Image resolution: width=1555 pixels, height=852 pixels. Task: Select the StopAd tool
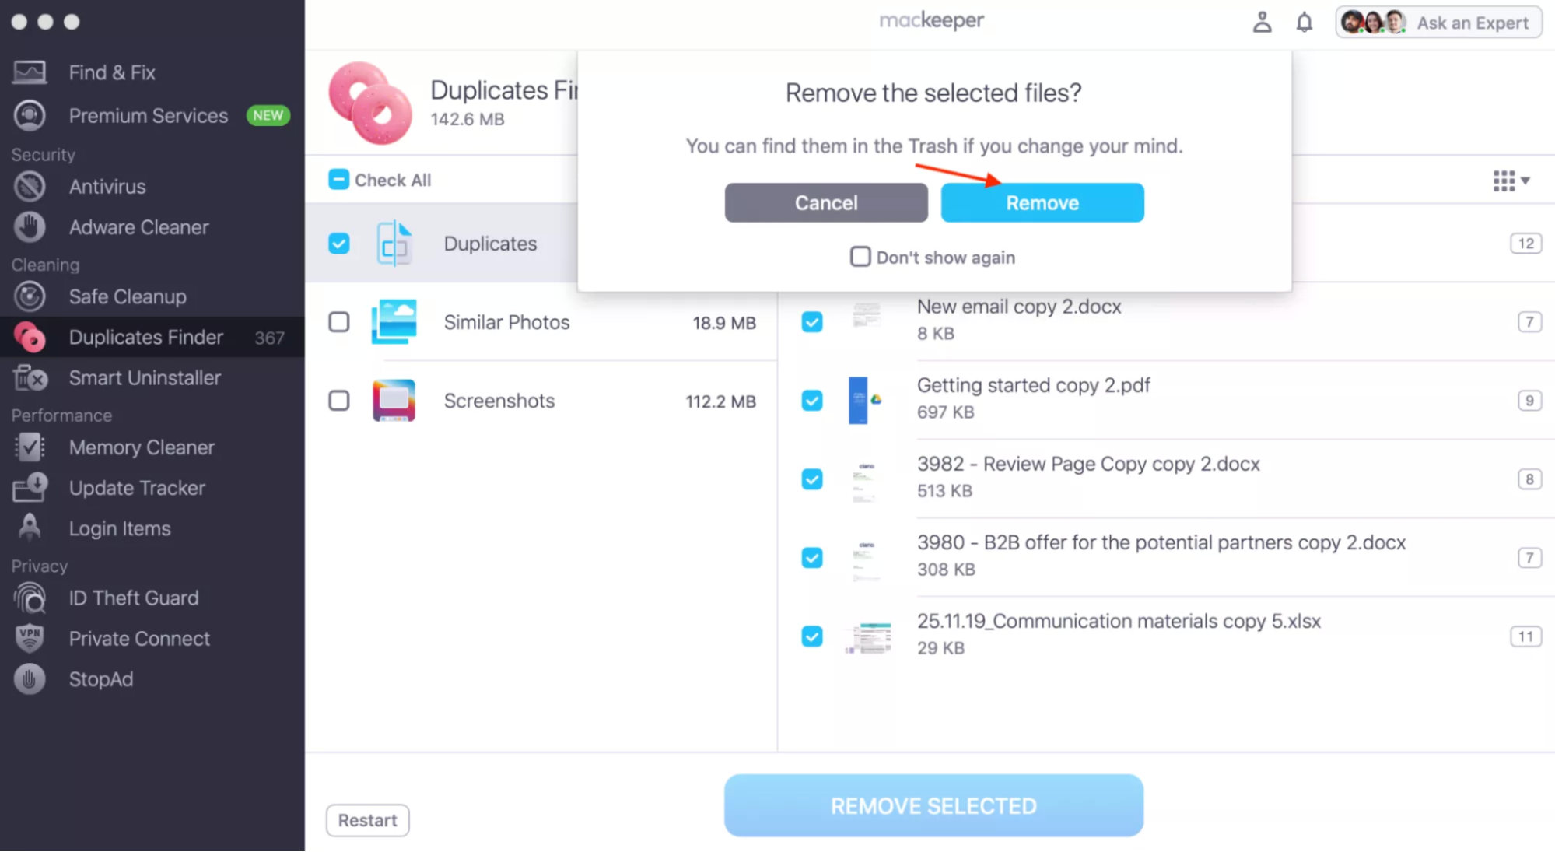pos(100,678)
